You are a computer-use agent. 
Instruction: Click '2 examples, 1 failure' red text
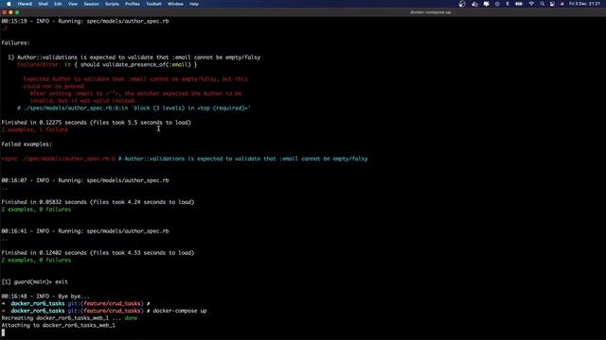[35, 129]
